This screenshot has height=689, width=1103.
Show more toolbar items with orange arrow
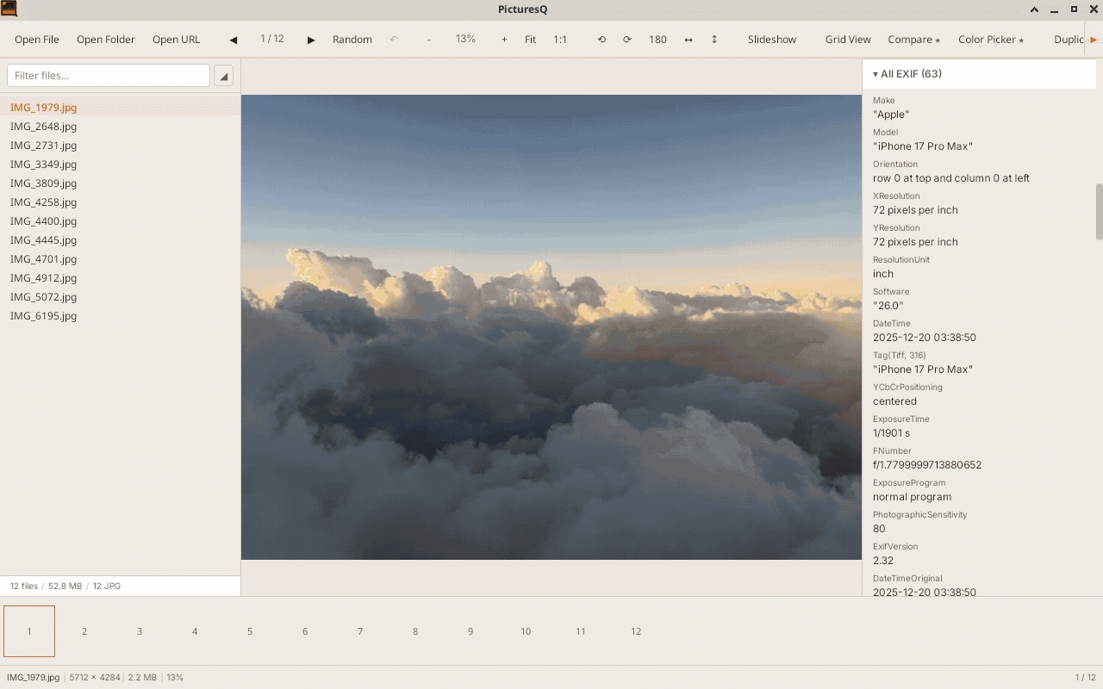pyautogui.click(x=1094, y=40)
